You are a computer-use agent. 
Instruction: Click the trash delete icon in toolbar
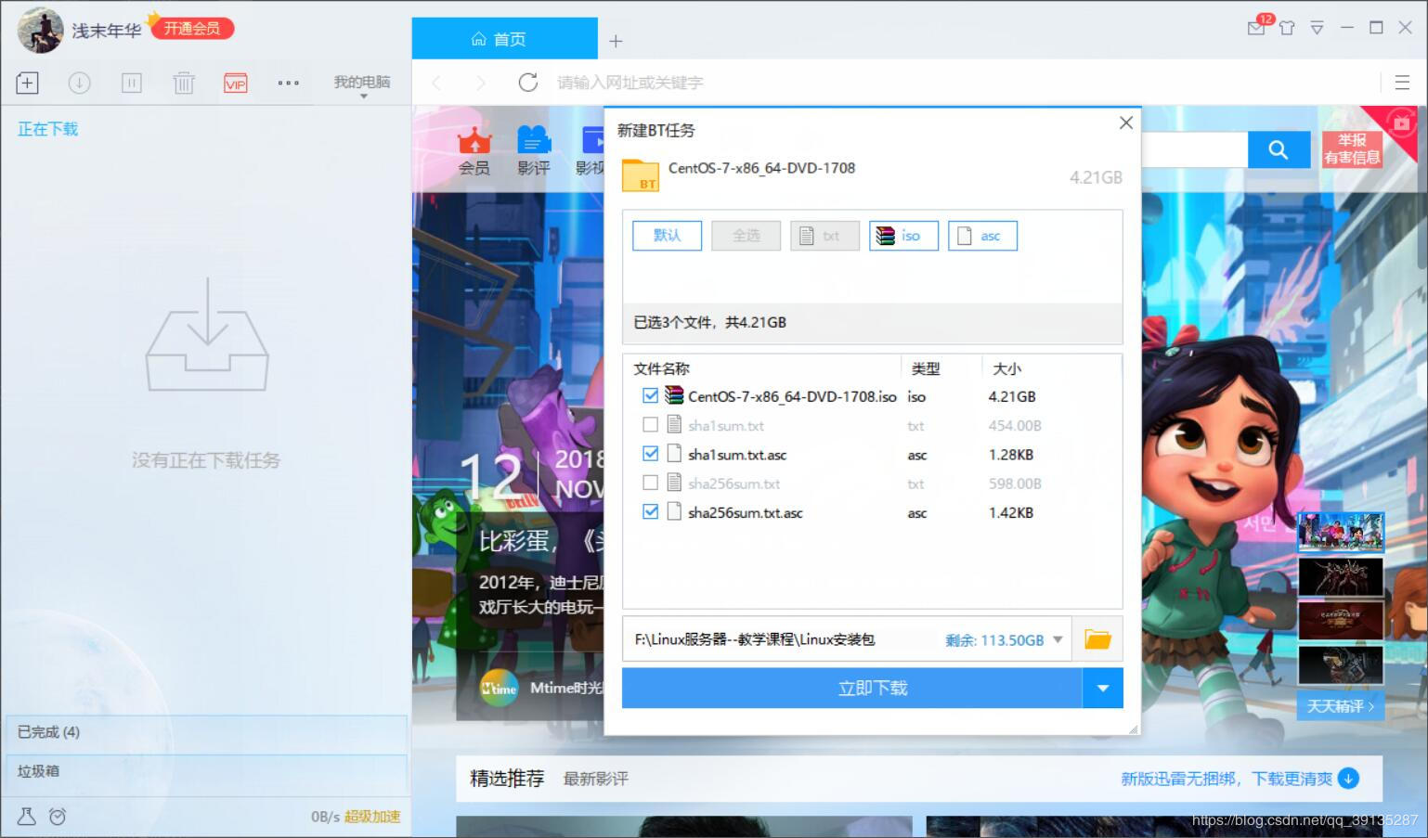pos(184,83)
